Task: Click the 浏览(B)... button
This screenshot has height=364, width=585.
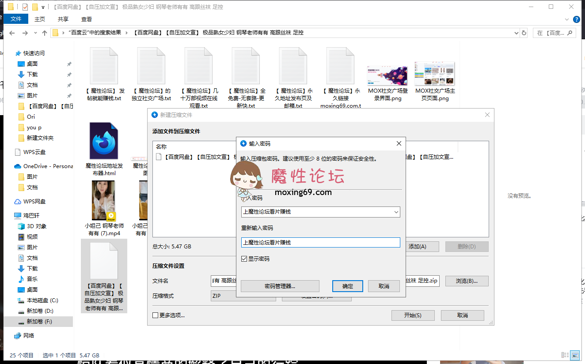Action: pos(467,281)
